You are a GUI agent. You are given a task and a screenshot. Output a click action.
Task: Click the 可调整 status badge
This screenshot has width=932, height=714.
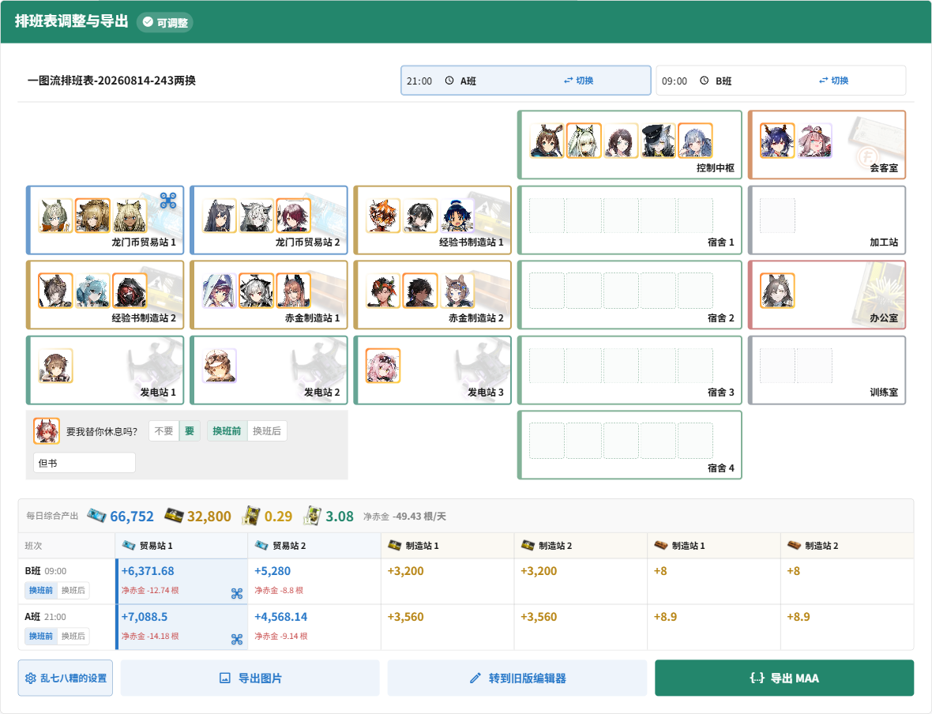[x=164, y=22]
